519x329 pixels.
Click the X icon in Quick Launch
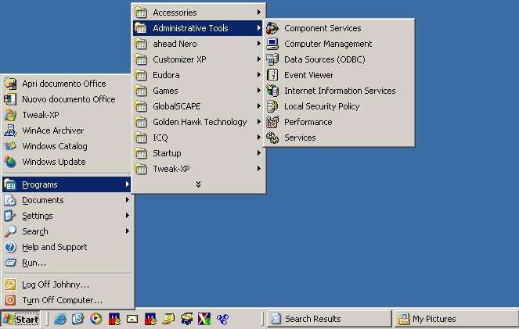[204, 319]
